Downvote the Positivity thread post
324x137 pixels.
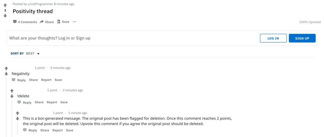[x=5, y=15]
